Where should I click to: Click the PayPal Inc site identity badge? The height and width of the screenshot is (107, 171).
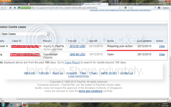point(24,8)
